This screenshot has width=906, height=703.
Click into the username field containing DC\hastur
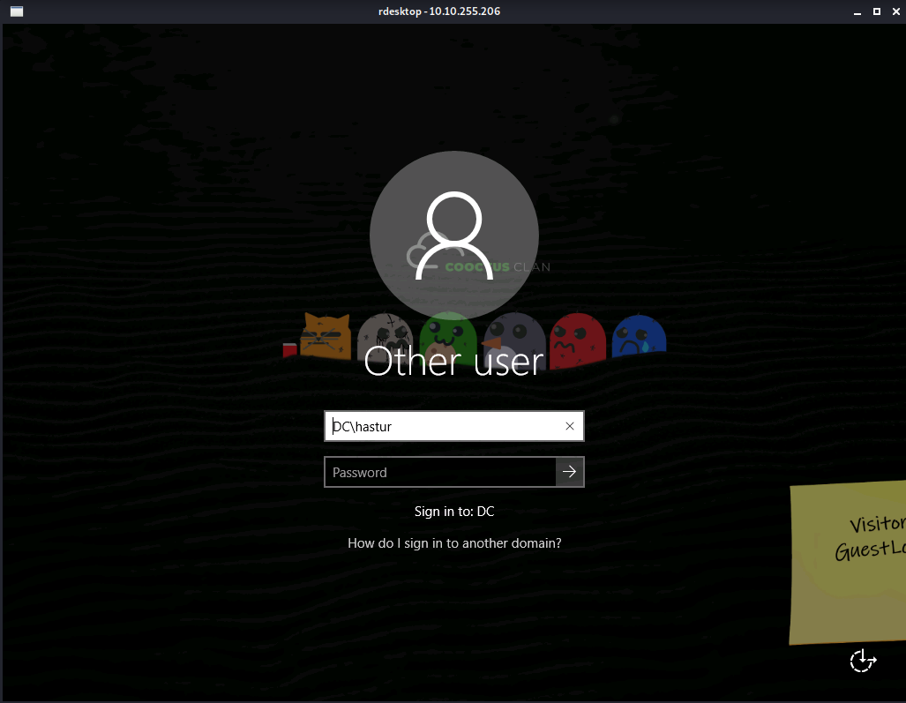441,427
